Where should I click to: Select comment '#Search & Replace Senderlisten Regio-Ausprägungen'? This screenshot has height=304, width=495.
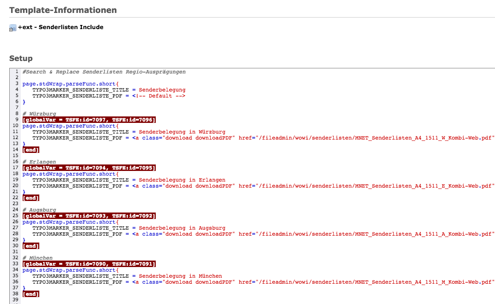pyautogui.click(x=104, y=72)
